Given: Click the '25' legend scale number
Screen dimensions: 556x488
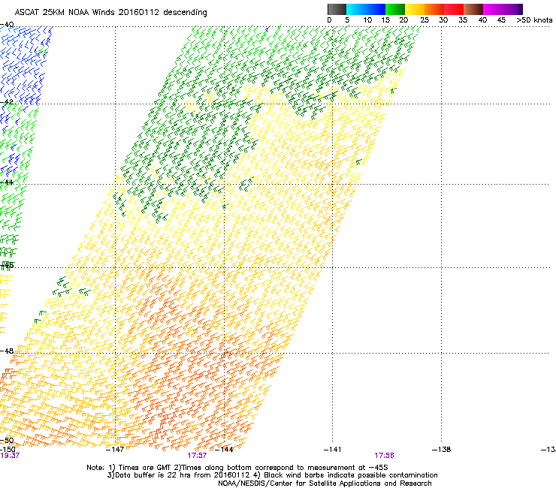Looking at the screenshot, I should [425, 20].
